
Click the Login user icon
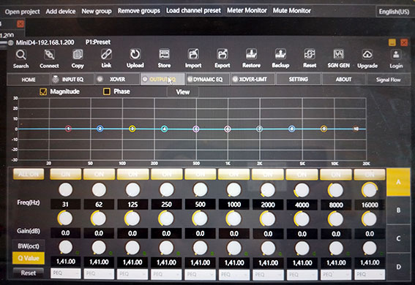click(x=396, y=55)
